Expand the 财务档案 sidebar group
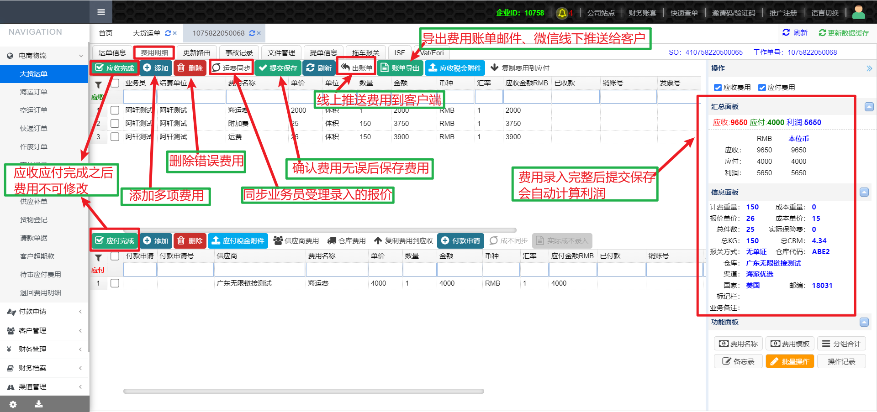Screen dimensions: 877x412 (44, 368)
